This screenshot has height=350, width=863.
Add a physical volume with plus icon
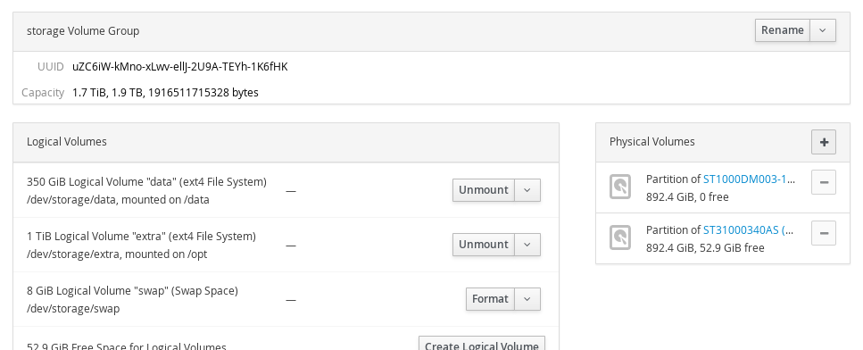pyautogui.click(x=824, y=142)
